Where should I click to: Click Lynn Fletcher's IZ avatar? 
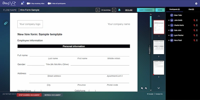[x=172, y=35]
